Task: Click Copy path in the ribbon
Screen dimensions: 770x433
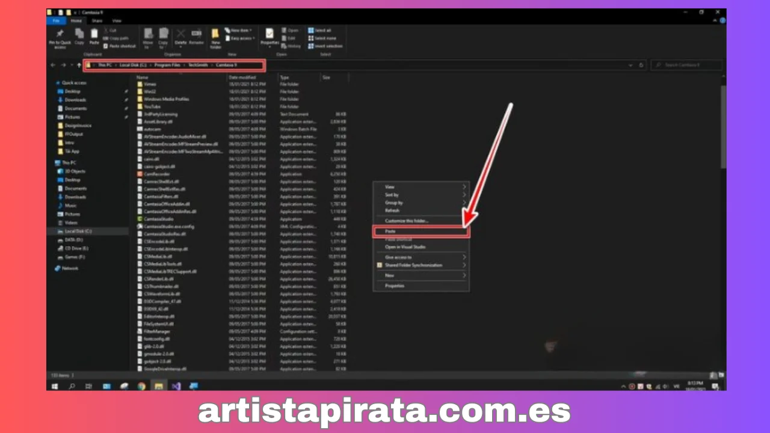Action: [x=115, y=38]
